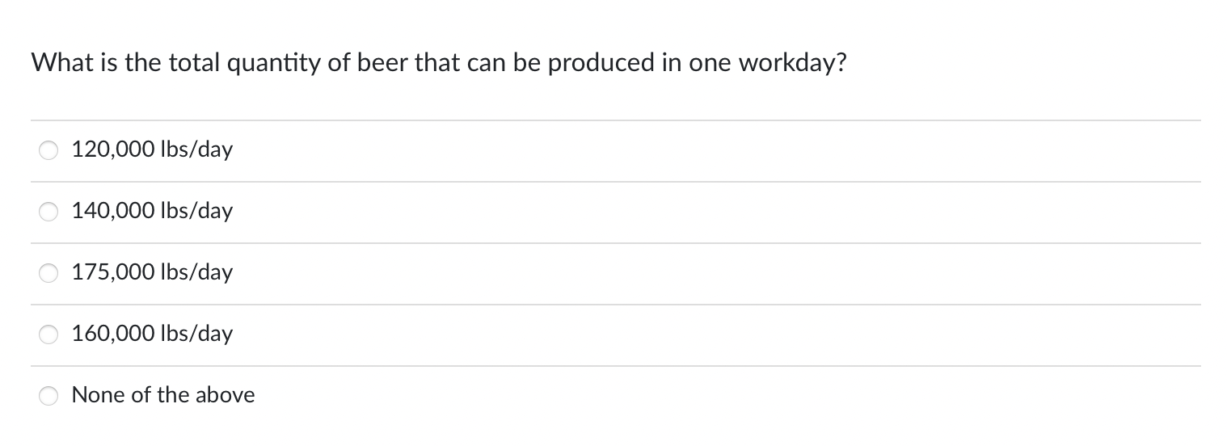The image size is (1227, 446).
Task: Select the 120,000 lbs/day radio button
Action: (x=49, y=150)
